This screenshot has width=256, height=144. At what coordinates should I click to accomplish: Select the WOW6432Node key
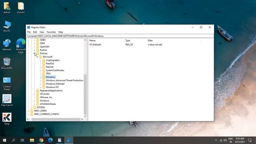(x=48, y=104)
